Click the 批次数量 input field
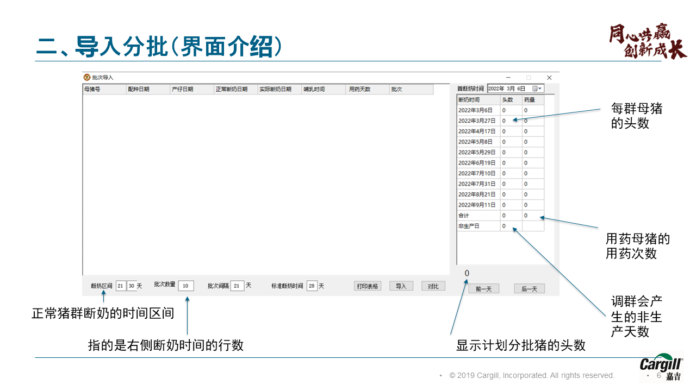This screenshot has height=391, width=696. [185, 286]
